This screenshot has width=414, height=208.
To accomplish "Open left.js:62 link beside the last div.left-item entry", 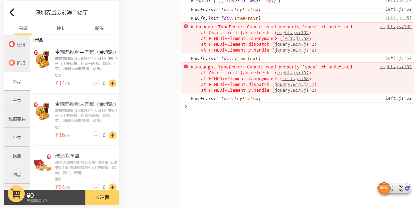I will (398, 98).
